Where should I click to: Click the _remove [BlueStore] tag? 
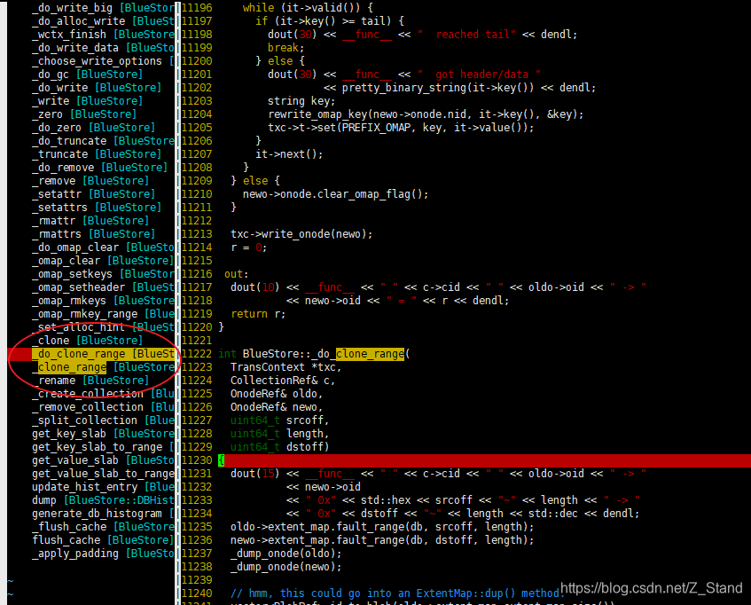(x=90, y=181)
